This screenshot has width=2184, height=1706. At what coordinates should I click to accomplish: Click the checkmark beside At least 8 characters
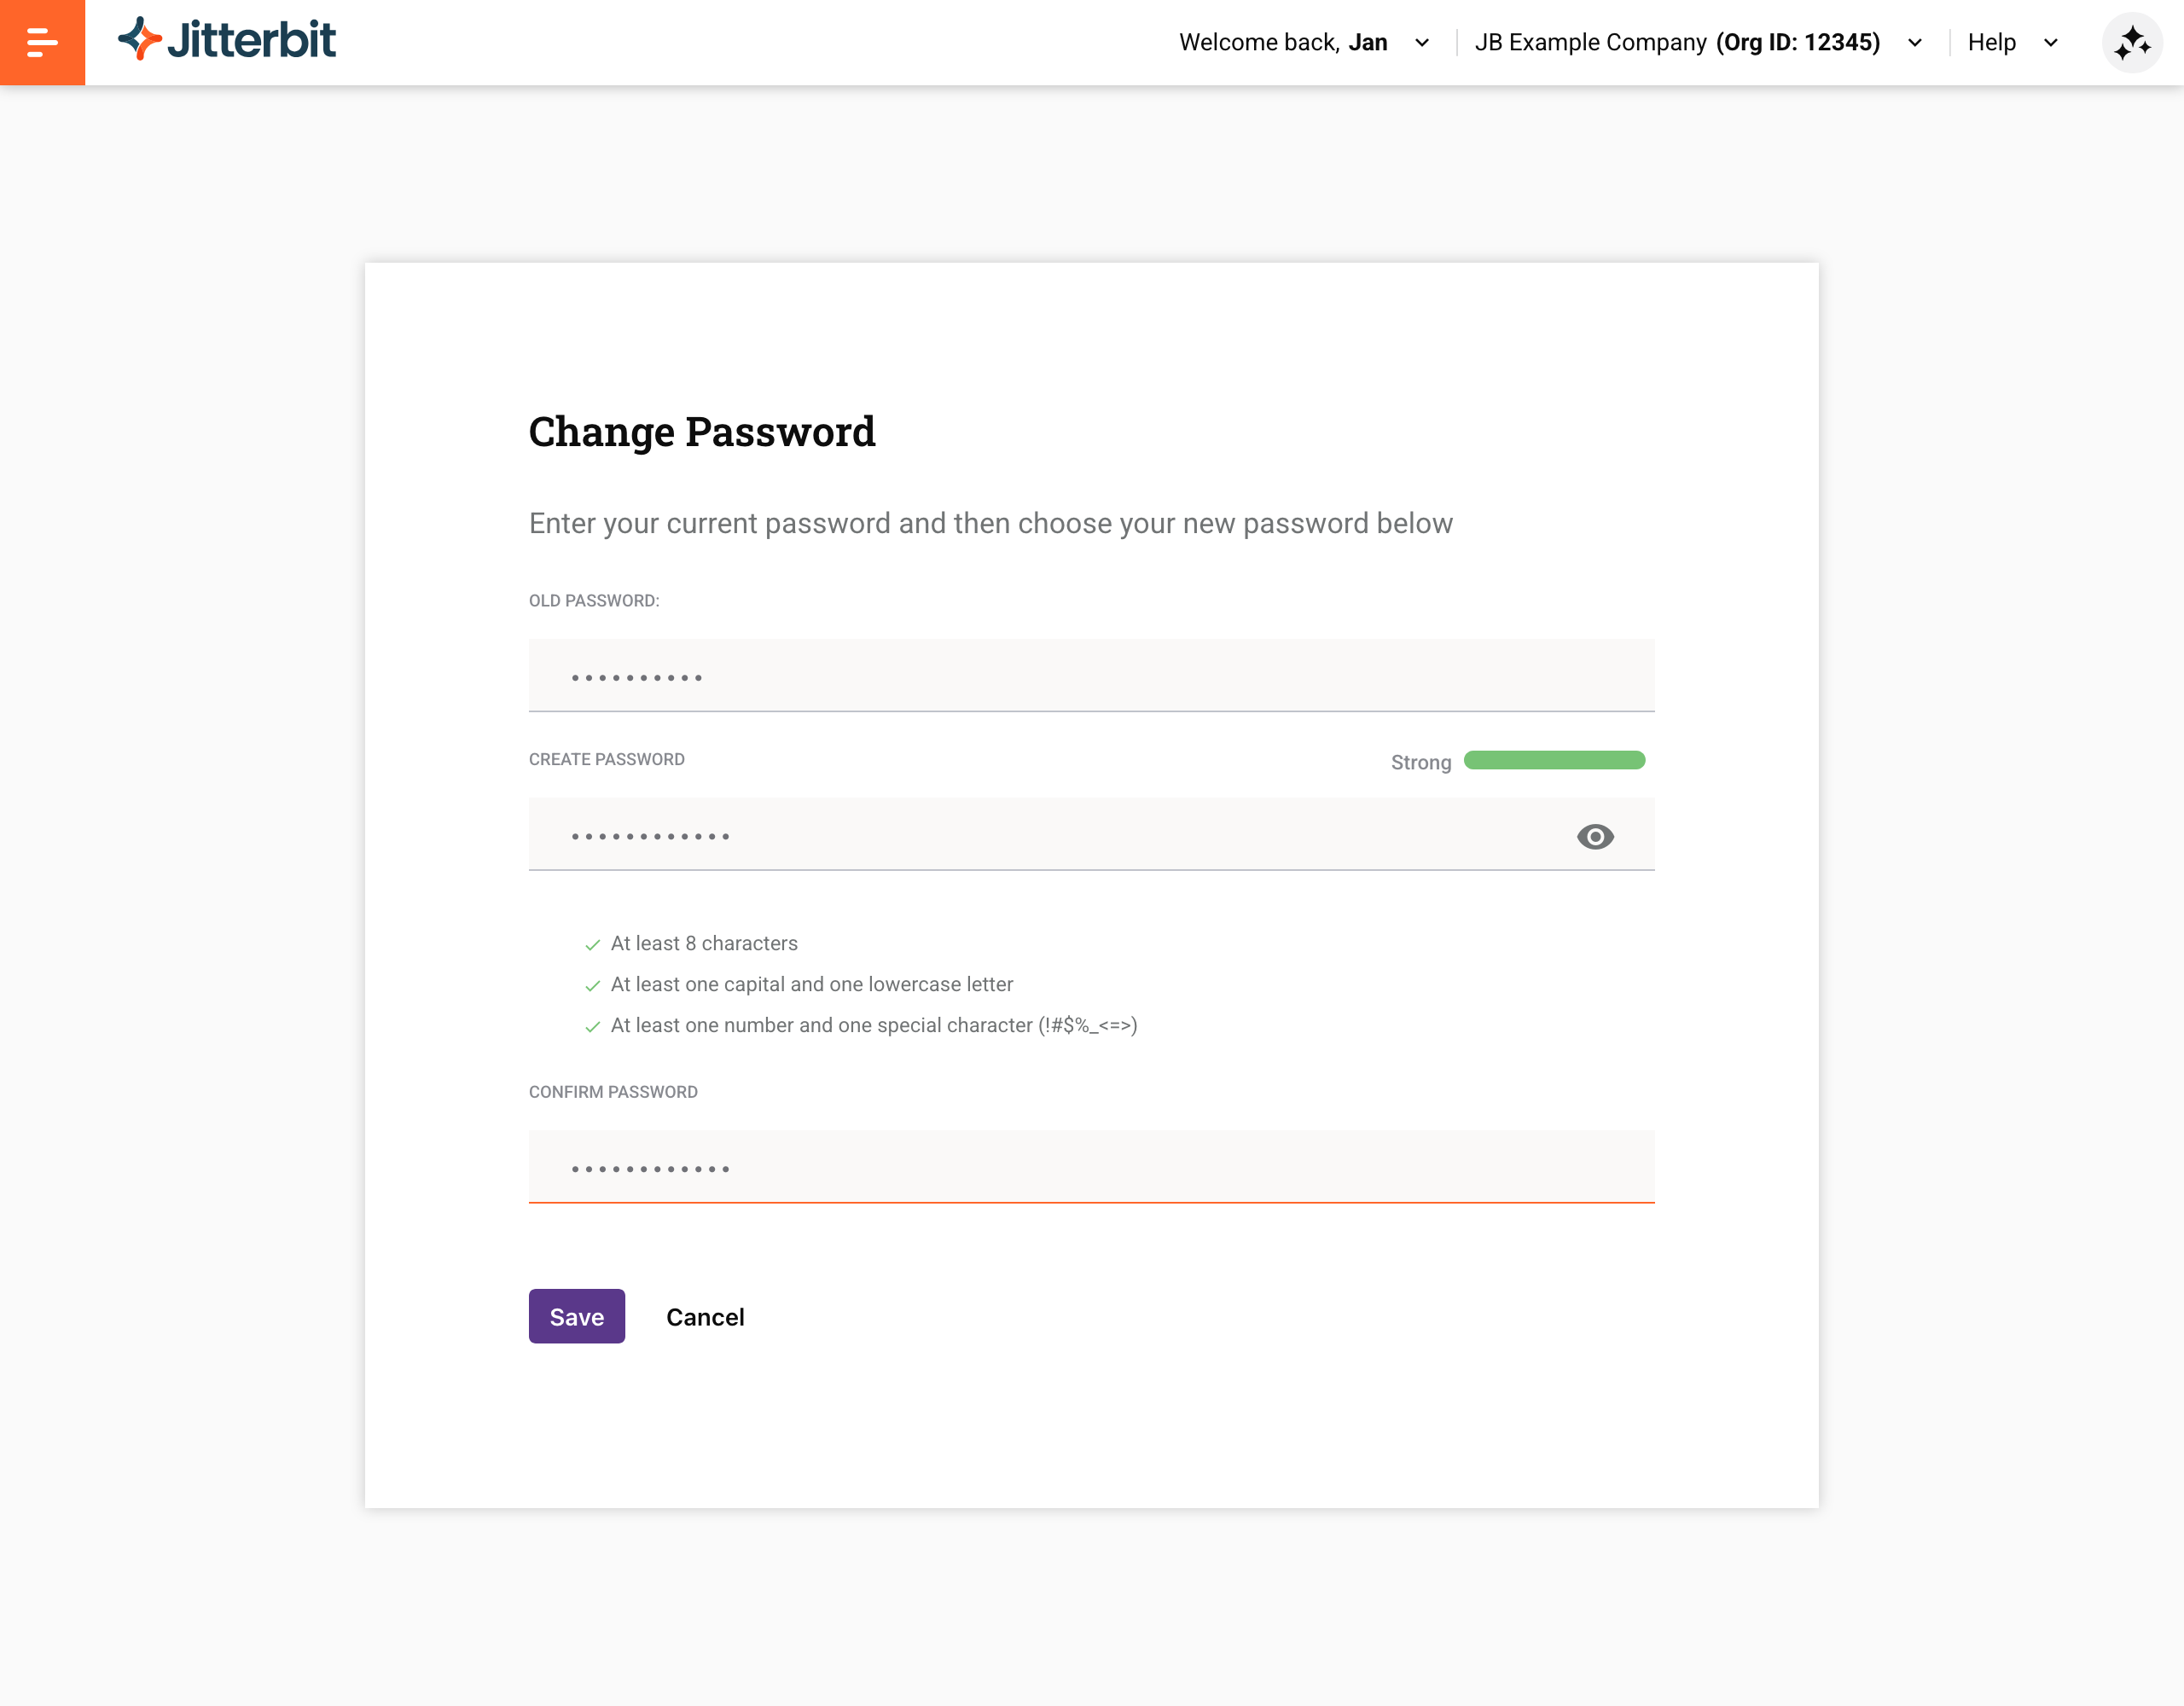[592, 944]
